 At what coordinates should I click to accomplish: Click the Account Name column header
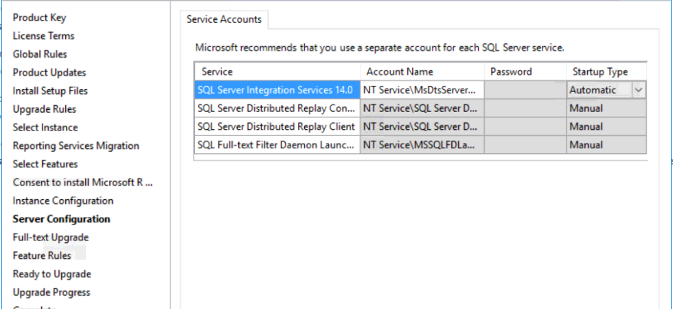[422, 71]
